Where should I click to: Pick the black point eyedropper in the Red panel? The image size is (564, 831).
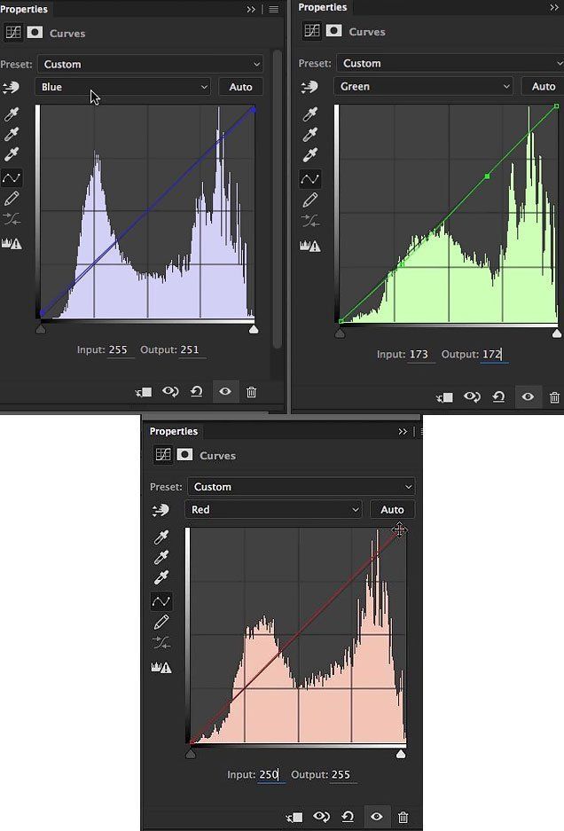click(x=161, y=537)
